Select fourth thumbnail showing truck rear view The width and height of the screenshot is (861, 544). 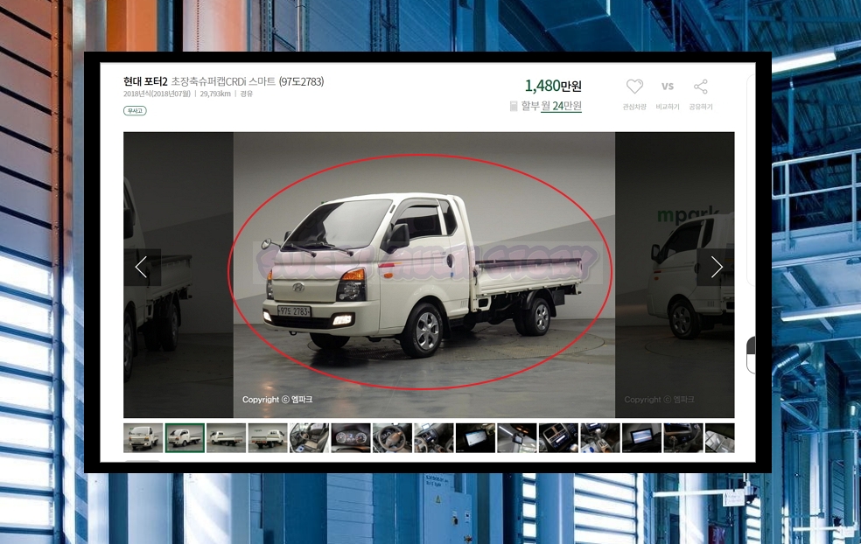[268, 437]
